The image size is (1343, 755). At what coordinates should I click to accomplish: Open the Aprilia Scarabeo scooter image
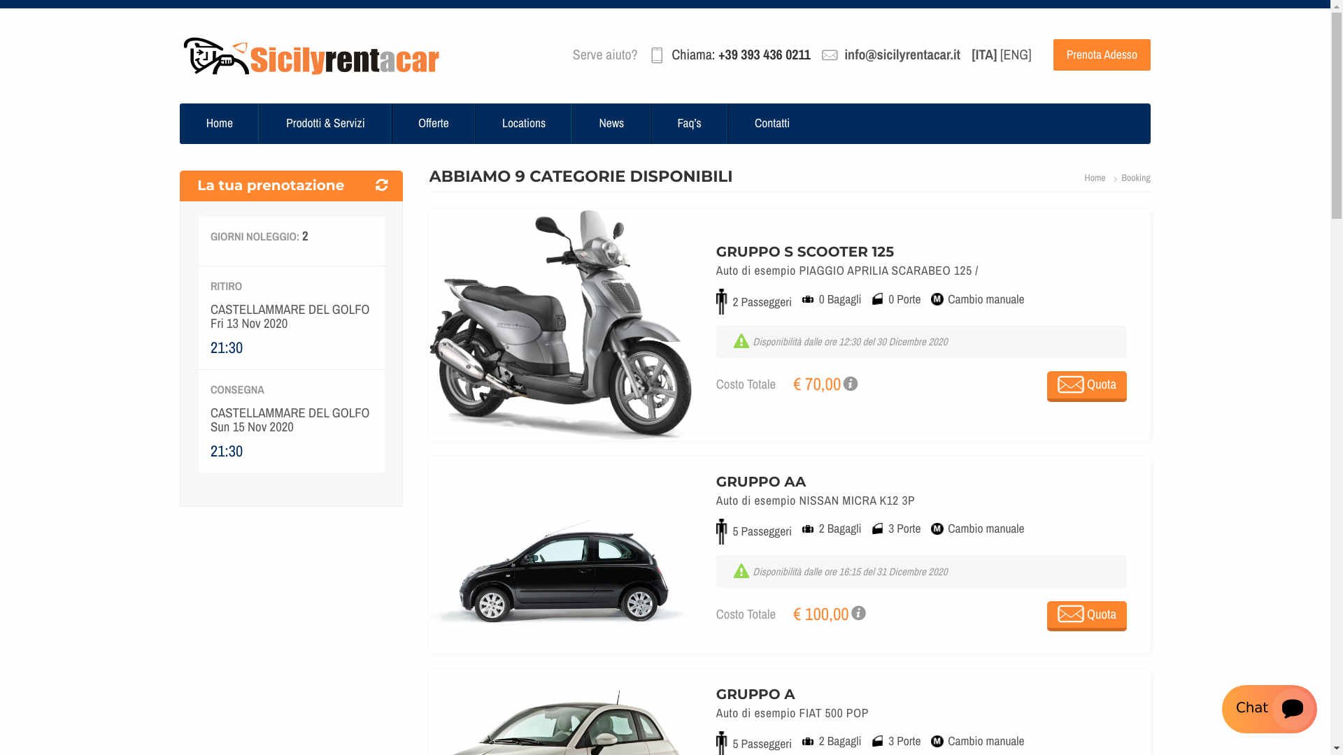[x=561, y=324]
